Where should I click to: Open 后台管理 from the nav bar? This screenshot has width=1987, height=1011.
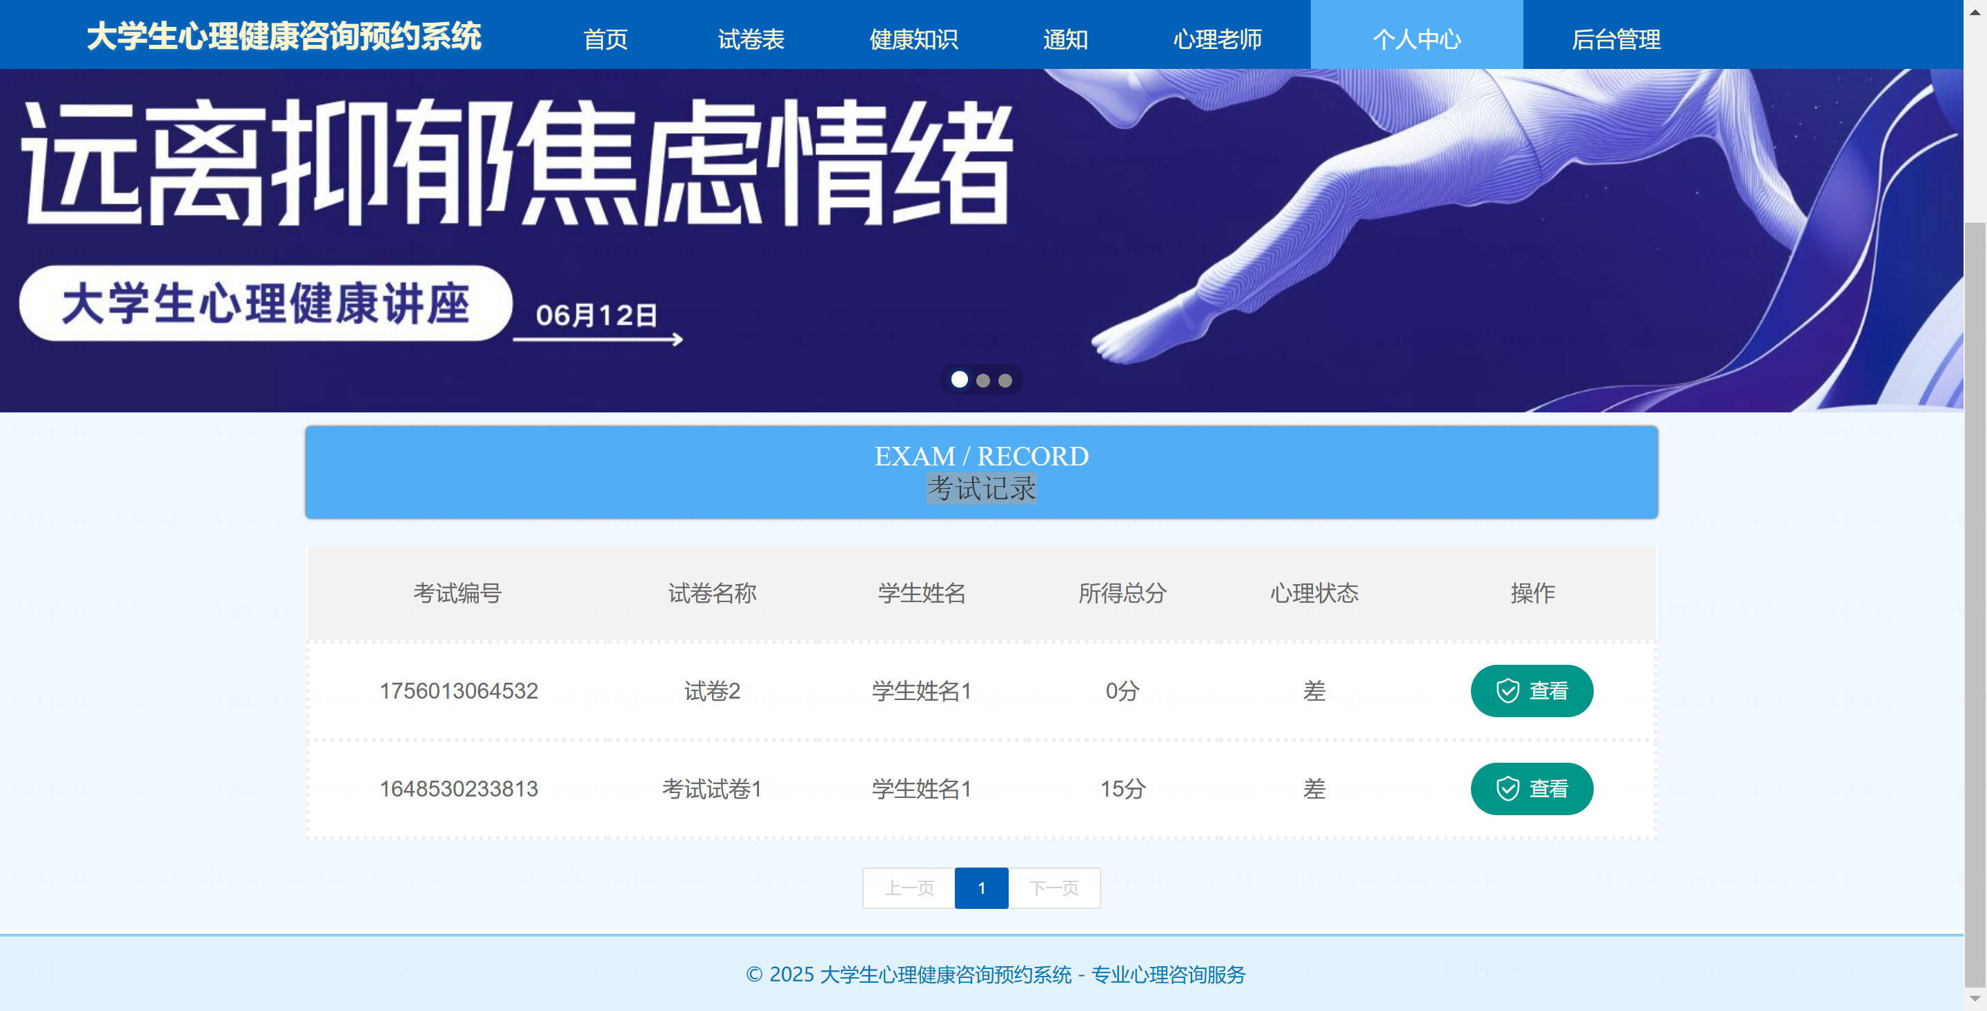pos(1615,39)
